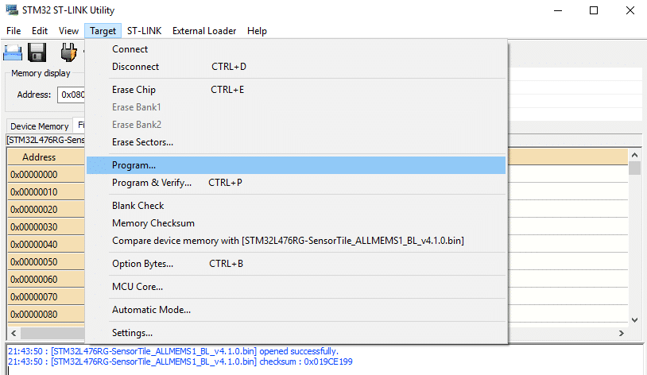The width and height of the screenshot is (647, 375).
Task: Open Option Bytes... menu entry
Action: click(142, 264)
